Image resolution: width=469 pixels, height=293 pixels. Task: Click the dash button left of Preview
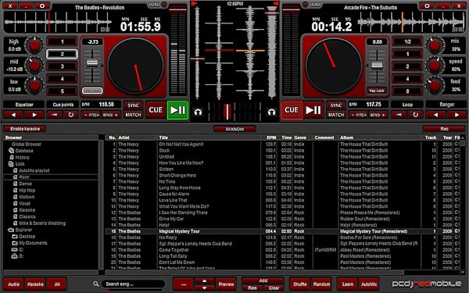point(184,284)
